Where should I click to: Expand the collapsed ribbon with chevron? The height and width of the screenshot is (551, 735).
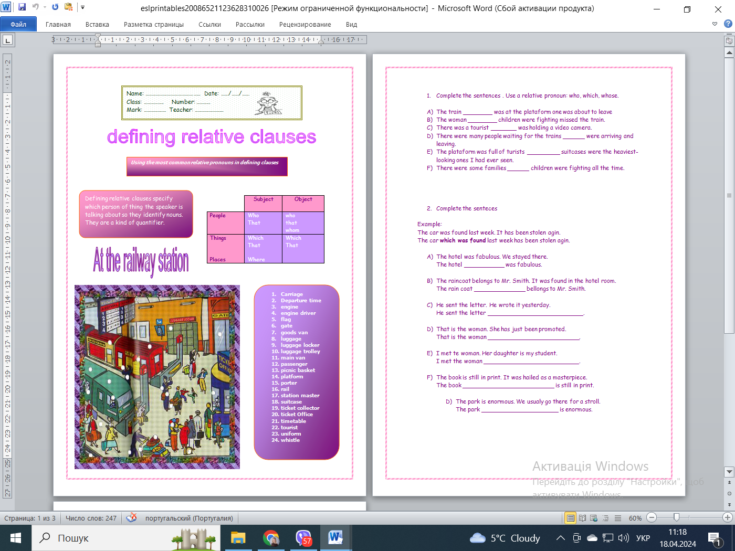[x=715, y=24]
